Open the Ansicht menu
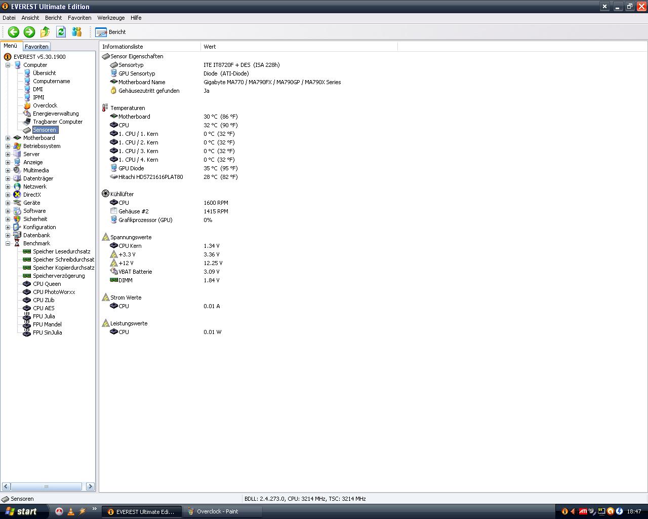This screenshot has width=648, height=519. [x=30, y=18]
